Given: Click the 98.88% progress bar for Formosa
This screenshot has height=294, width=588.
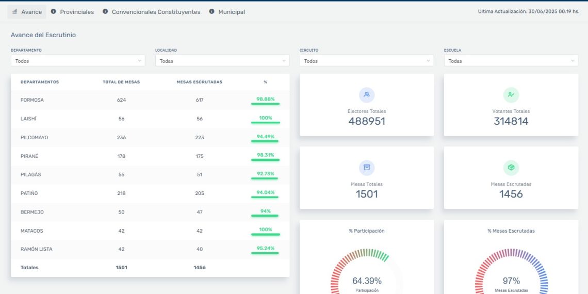Looking at the screenshot, I should point(265,103).
